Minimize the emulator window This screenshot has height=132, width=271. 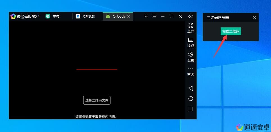coord(163,16)
